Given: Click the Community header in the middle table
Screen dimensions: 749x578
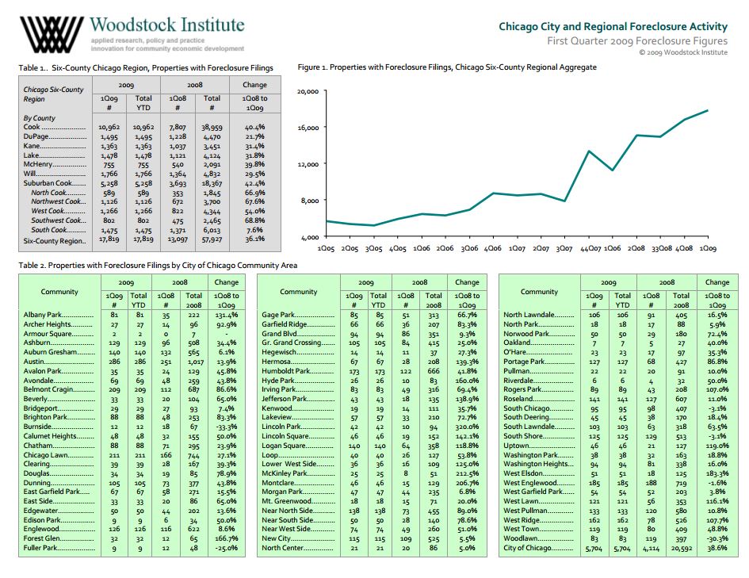Looking at the screenshot, I should (299, 292).
